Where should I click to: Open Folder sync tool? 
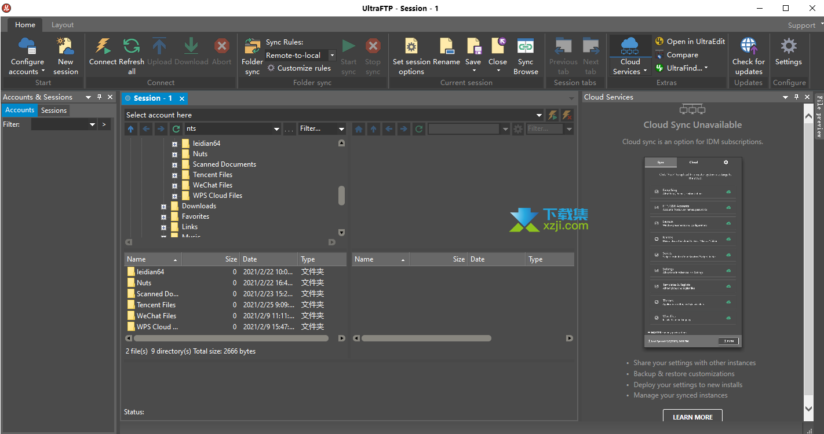tap(252, 56)
